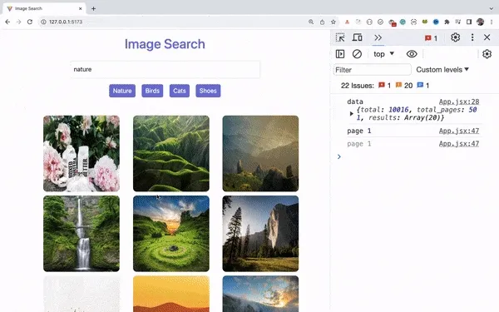The height and width of the screenshot is (312, 499).
Task: Show the console sidebar
Action: 340,54
